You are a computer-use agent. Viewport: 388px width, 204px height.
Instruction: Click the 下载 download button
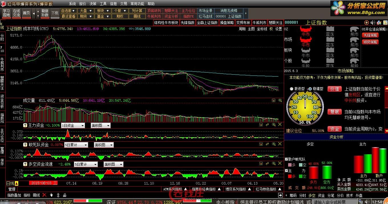[55, 13]
